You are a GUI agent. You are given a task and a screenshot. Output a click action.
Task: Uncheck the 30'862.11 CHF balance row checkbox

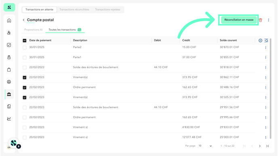[x=25, y=77]
